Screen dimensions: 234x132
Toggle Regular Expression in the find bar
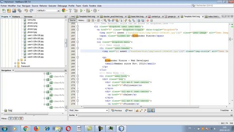pyautogui.click(x=145, y=110)
